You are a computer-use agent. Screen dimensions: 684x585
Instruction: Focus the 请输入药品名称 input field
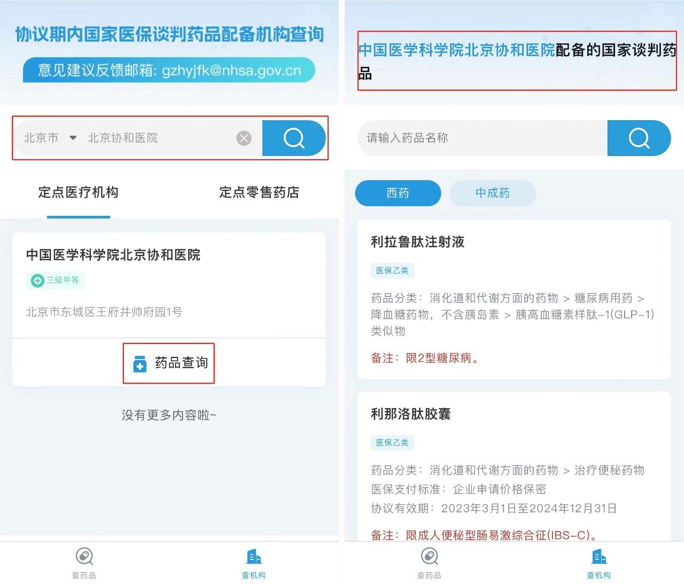481,138
